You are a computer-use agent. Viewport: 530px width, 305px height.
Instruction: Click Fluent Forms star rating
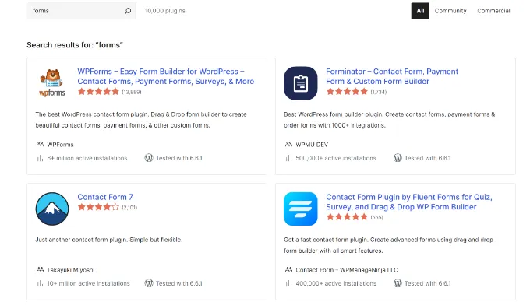pyautogui.click(x=347, y=217)
